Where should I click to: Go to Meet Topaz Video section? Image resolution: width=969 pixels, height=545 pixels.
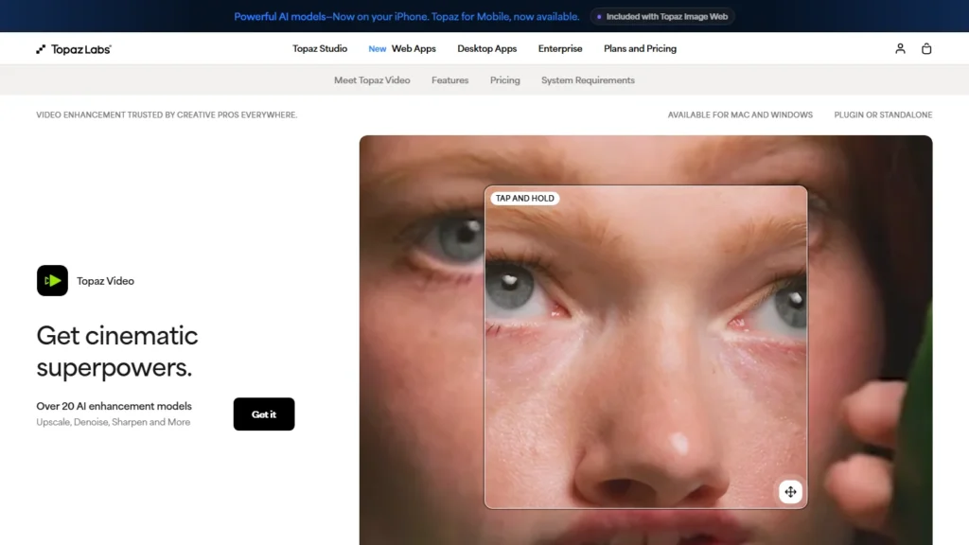point(372,79)
